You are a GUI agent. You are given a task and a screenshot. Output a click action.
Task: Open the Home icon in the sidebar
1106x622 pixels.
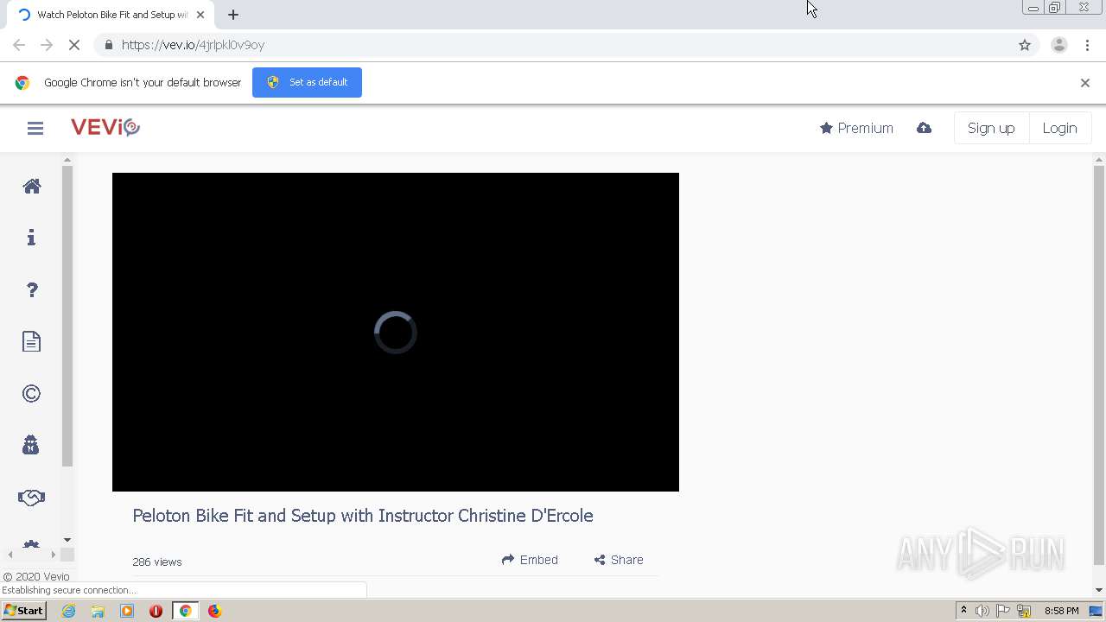[x=32, y=187]
